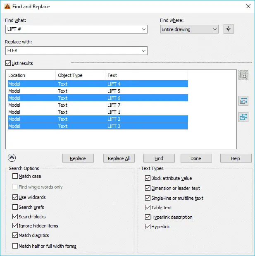The height and width of the screenshot is (256, 255).
Task: Toggle Ignore hidden items checkbox
Action: click(15, 226)
